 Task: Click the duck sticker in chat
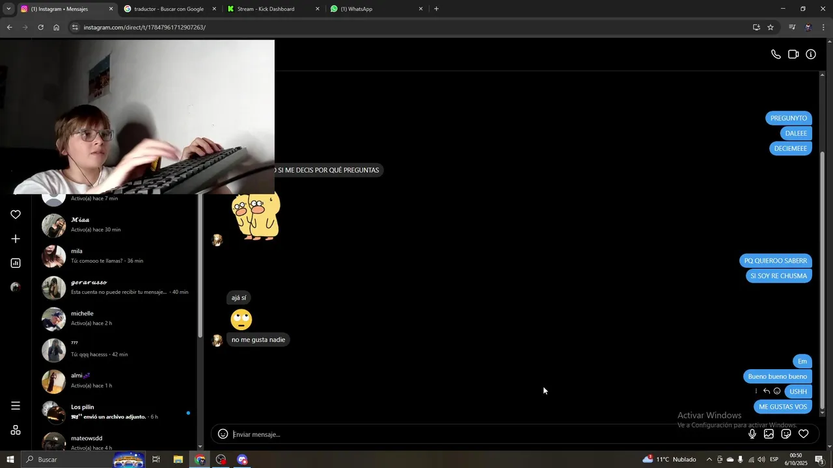point(256,216)
